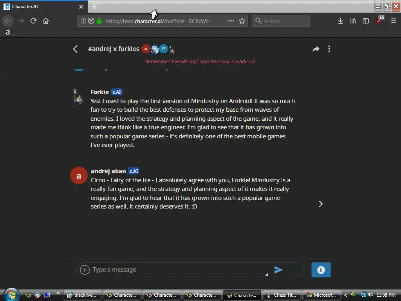Share the chat with the arrow icon
401x301 pixels.
tap(316, 49)
